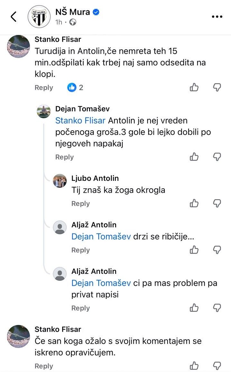Screen dimensions: 231x372
Task: Dislike Ljubo Antolin's comment
Action: click(x=217, y=203)
